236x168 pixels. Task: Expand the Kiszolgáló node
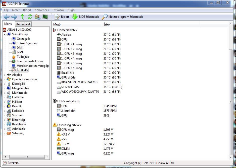click(4, 84)
